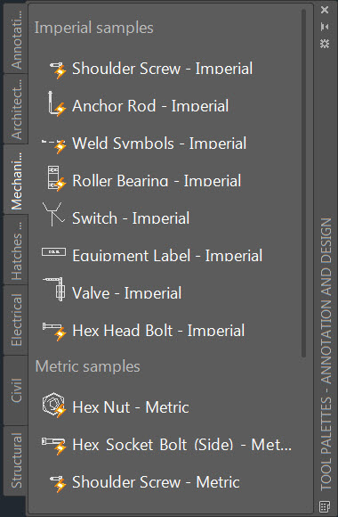Click the "Shoulder Screw - Metric" label
The width and height of the screenshot is (338, 517).
tap(156, 482)
